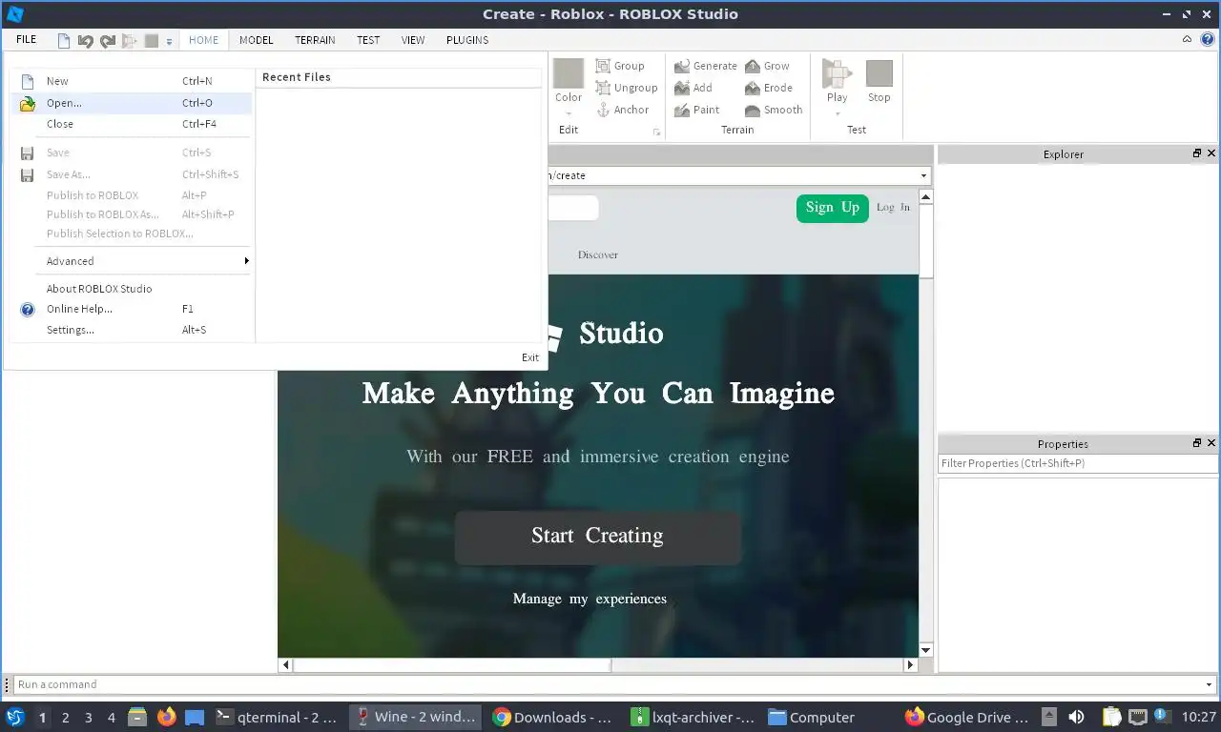Screen dimensions: 1221x732
Task: Switch to the MODEL ribbon tab
Action: coord(256,40)
